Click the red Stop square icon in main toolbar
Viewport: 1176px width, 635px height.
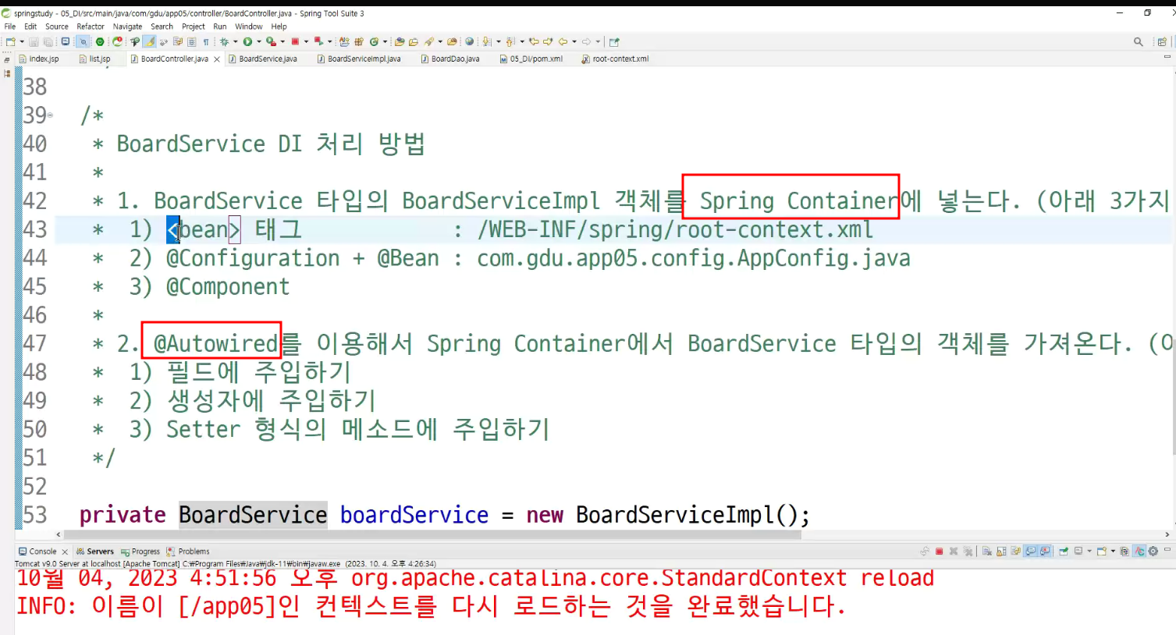(x=295, y=41)
